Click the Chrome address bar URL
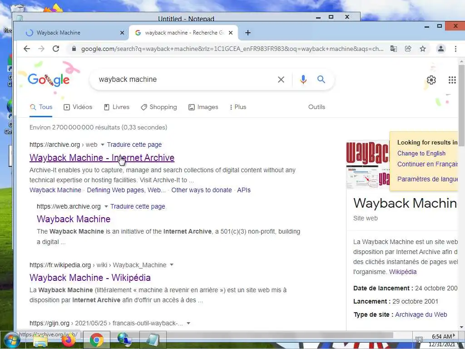 point(231,49)
